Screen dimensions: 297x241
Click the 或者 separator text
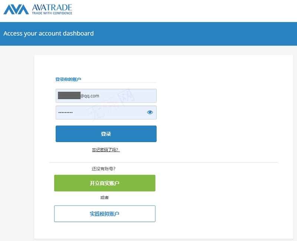click(105, 197)
